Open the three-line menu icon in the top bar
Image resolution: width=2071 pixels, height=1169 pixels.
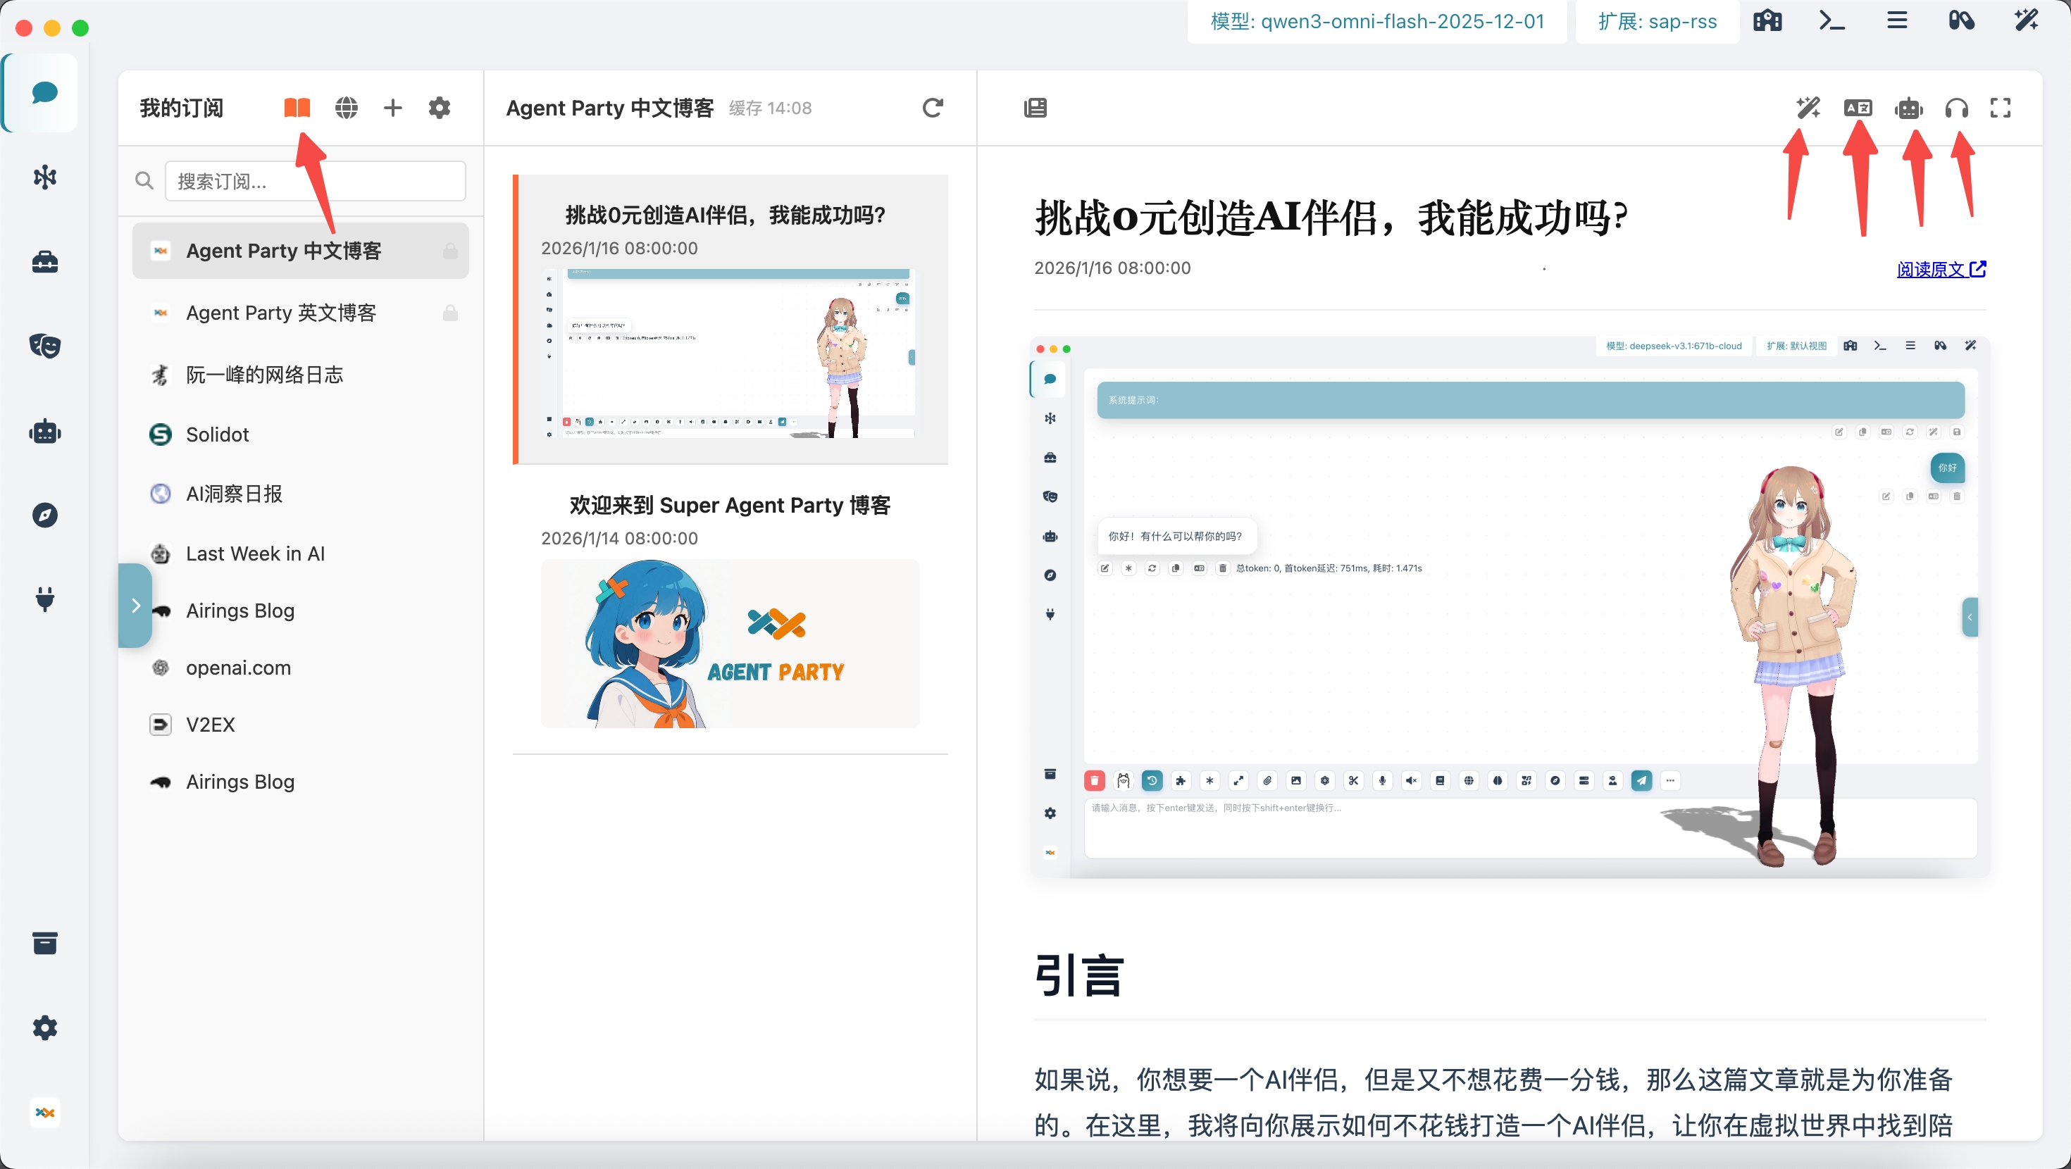click(1897, 21)
